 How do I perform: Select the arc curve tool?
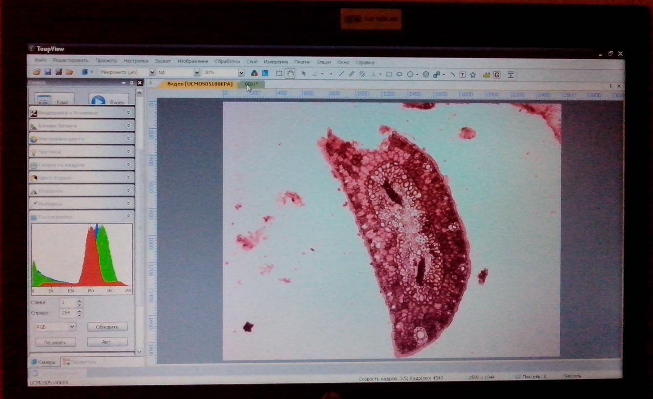pyautogui.click(x=452, y=75)
